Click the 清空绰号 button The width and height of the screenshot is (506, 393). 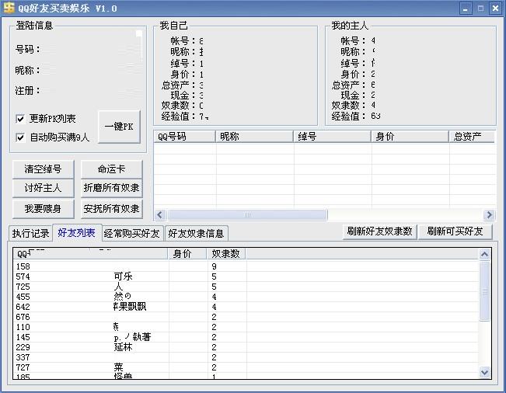[x=43, y=169]
